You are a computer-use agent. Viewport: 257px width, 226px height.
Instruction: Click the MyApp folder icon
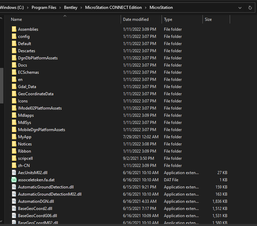coord(14,137)
